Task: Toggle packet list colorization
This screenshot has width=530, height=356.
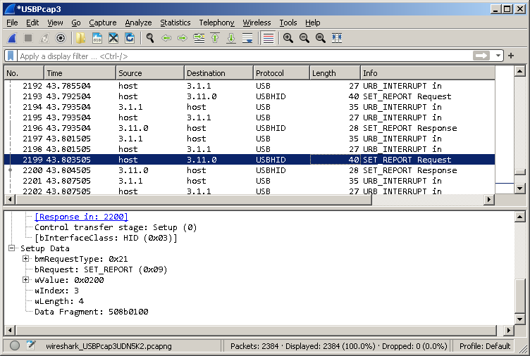Action: 268,38
